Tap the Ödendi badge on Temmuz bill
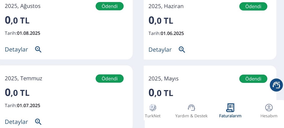 coord(109,79)
